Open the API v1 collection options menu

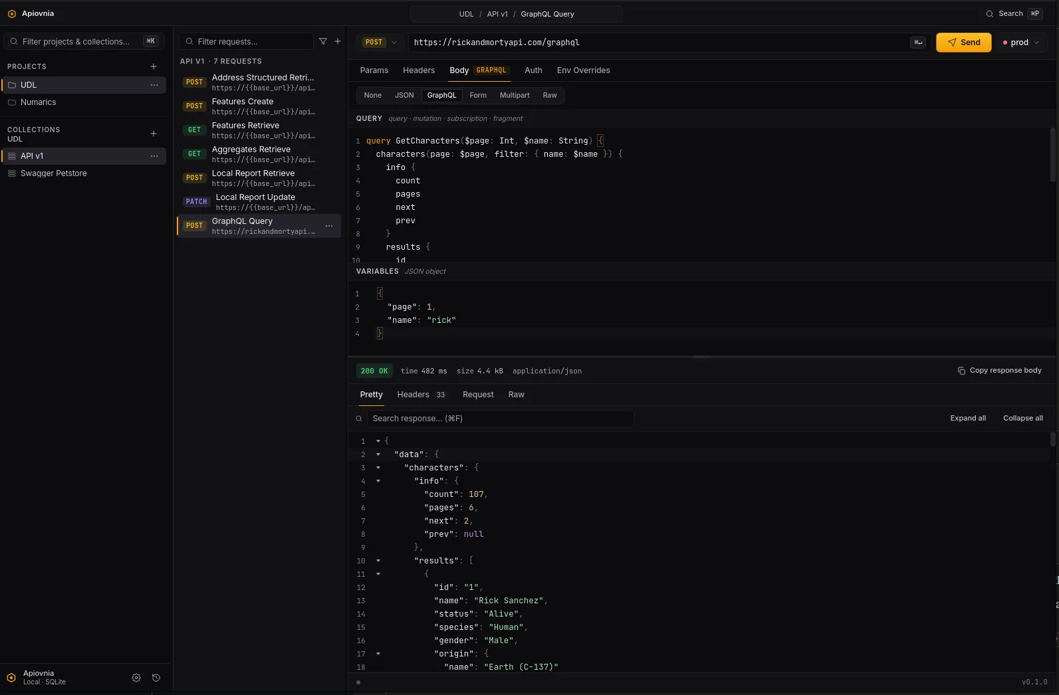click(x=154, y=156)
